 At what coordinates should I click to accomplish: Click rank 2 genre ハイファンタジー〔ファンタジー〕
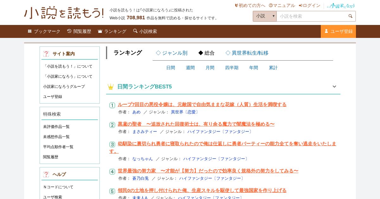point(220,132)
